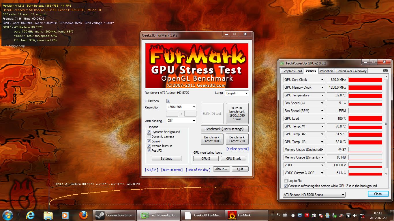
Task: Click the resolution width input field
Action: [x=172, y=114]
